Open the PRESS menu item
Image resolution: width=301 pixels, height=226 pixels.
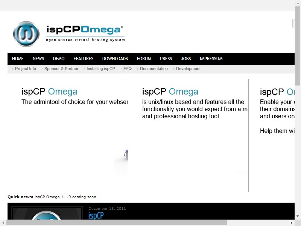(166, 59)
